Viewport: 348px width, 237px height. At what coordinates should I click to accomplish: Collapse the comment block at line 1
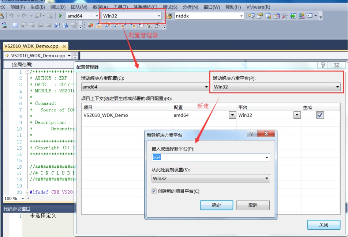click(27, 72)
